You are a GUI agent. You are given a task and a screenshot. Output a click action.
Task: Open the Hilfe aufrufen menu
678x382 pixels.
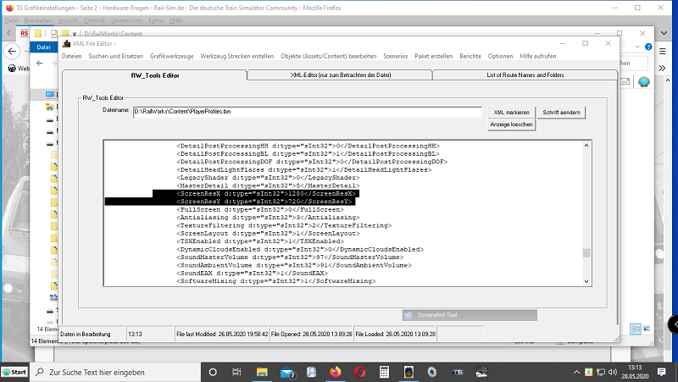click(x=538, y=56)
